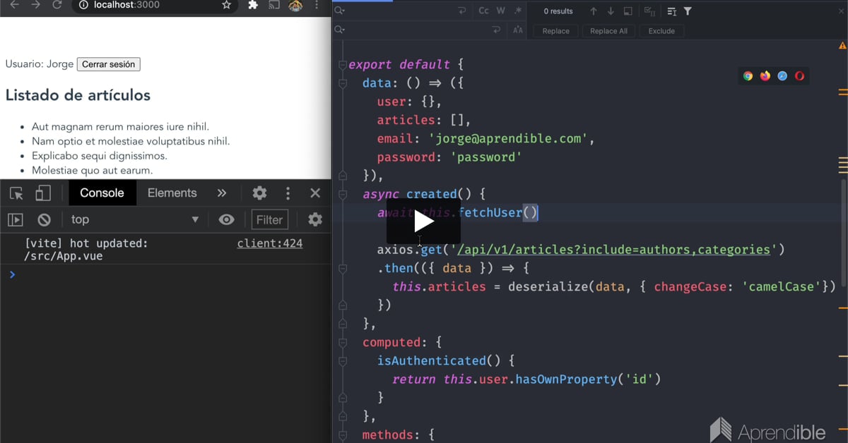848x443 pixels.
Task: Open results in find window icon
Action: [671, 11]
